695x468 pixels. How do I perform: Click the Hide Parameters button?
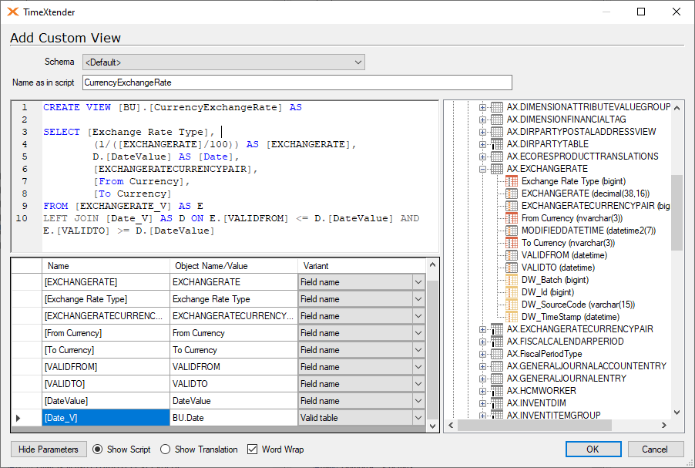pos(49,449)
